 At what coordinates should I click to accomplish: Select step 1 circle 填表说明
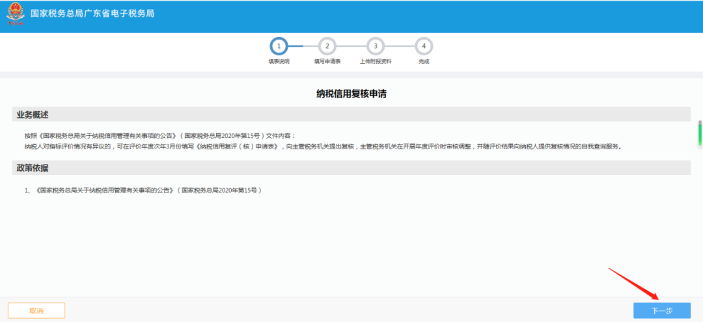click(x=279, y=46)
